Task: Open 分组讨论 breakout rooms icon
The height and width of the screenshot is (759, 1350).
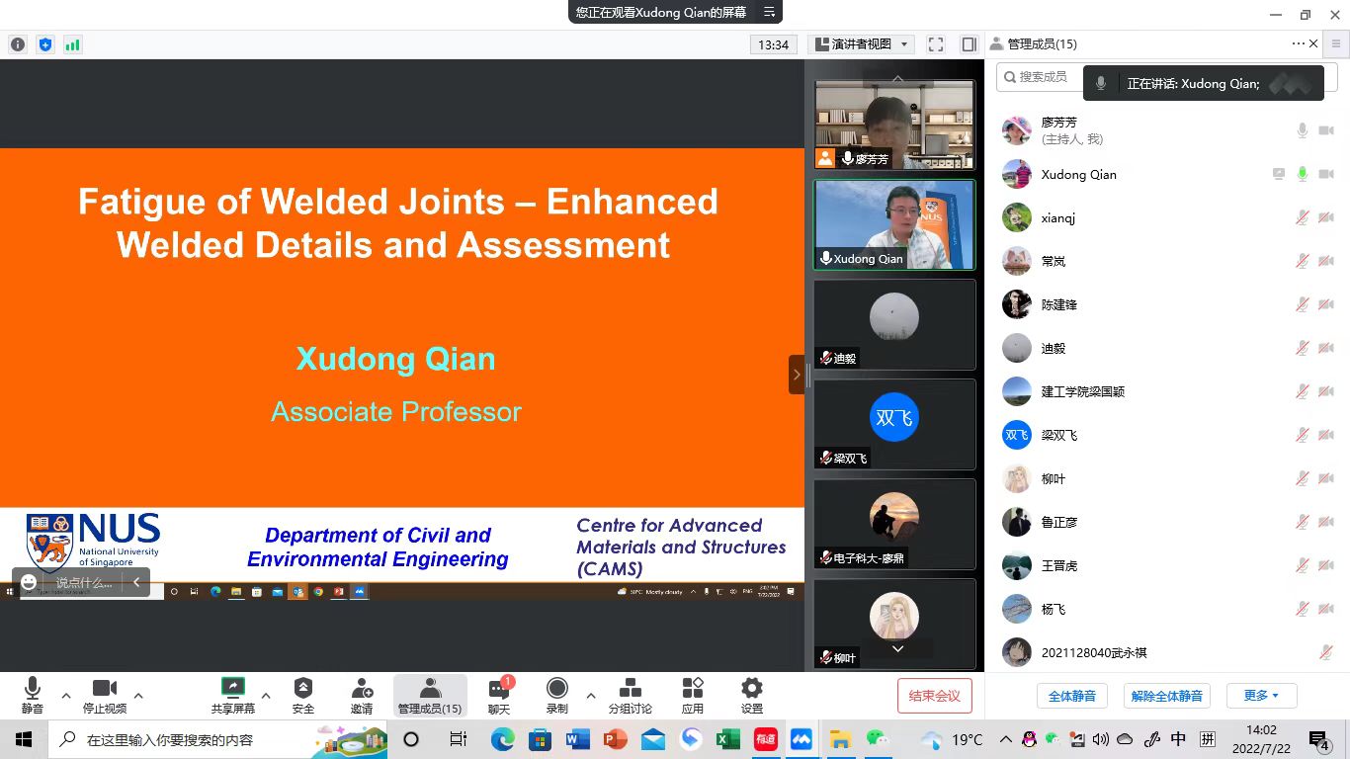Action: click(x=631, y=688)
